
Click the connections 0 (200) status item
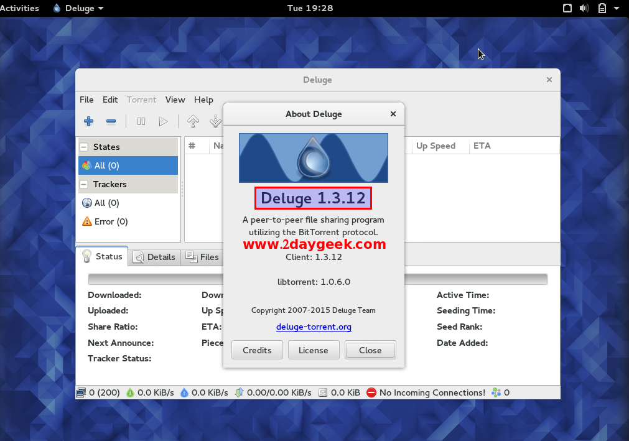[x=98, y=392]
